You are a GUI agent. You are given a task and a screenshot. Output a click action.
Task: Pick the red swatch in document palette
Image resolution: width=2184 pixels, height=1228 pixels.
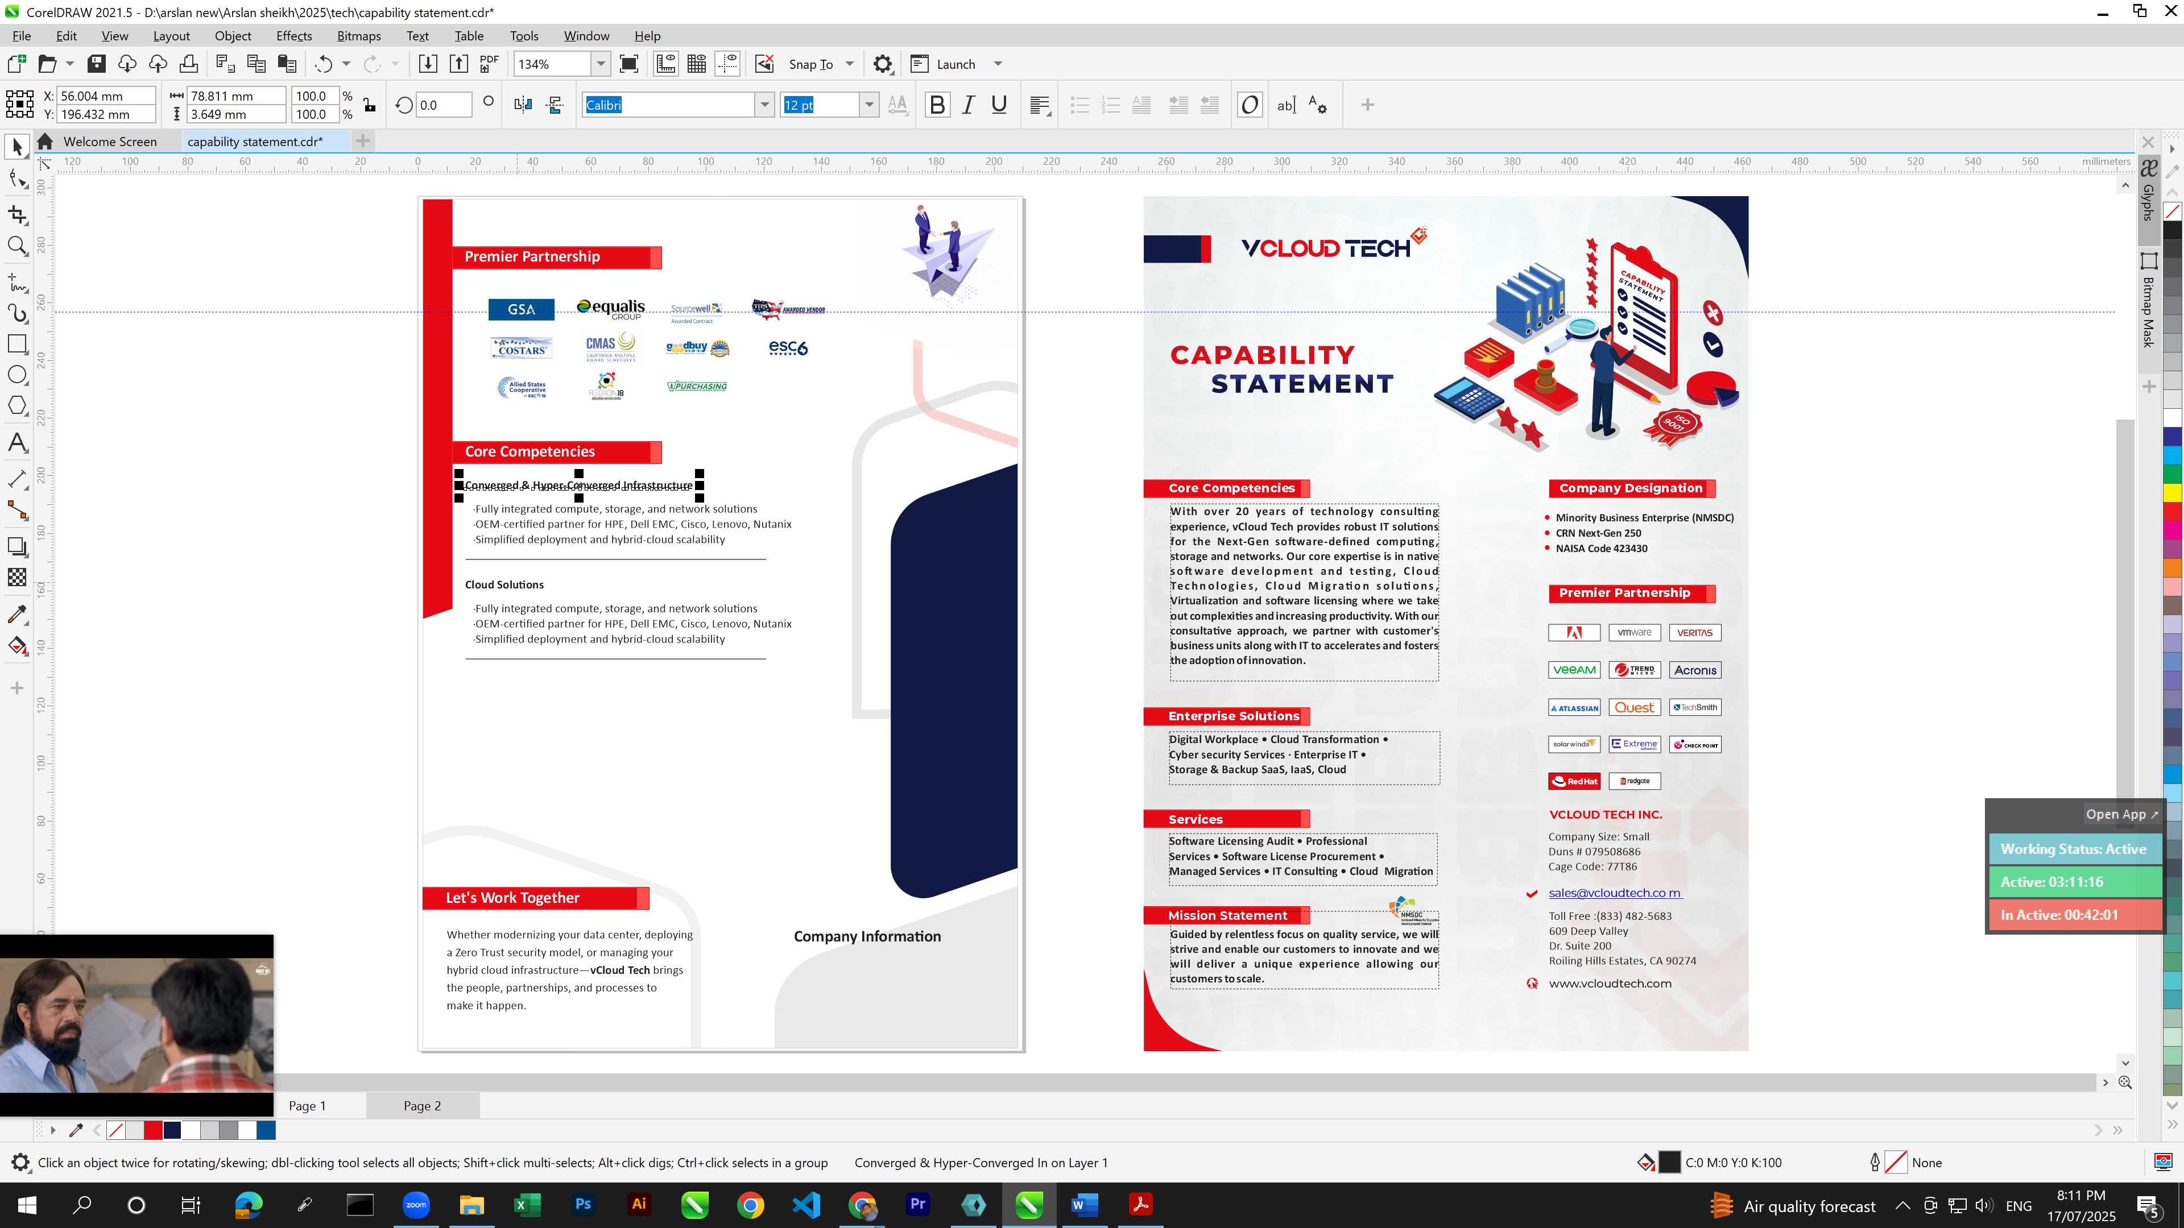pyautogui.click(x=152, y=1130)
